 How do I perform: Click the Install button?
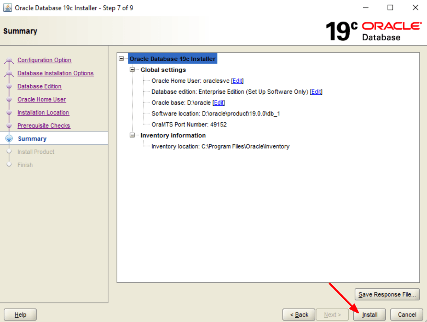(370, 315)
